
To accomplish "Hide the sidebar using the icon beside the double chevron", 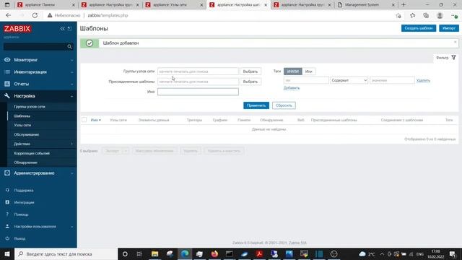I will (69, 29).
